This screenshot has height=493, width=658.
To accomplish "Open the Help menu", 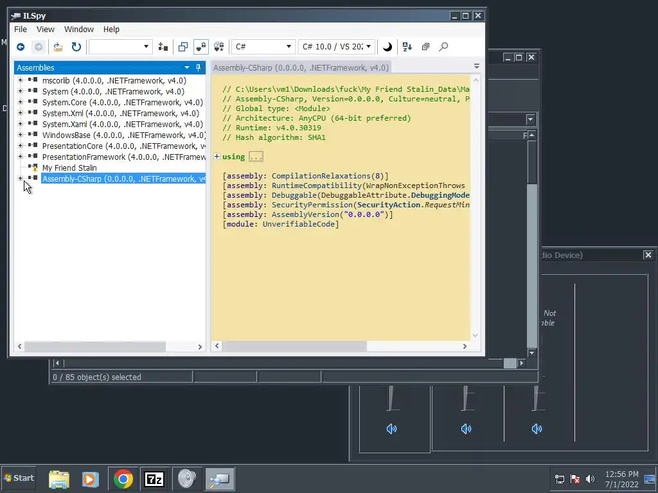I will (111, 30).
